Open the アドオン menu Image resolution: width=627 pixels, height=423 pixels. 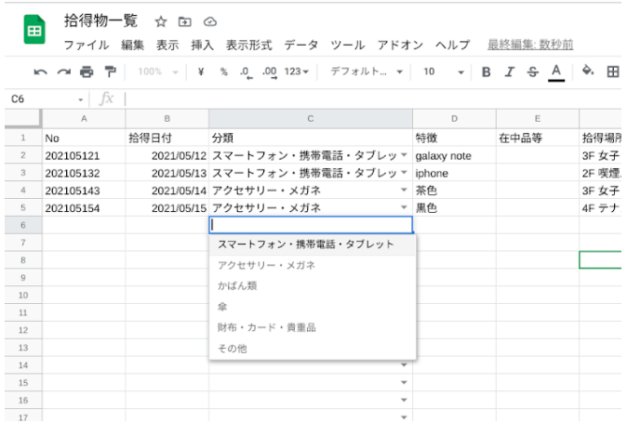coord(400,45)
